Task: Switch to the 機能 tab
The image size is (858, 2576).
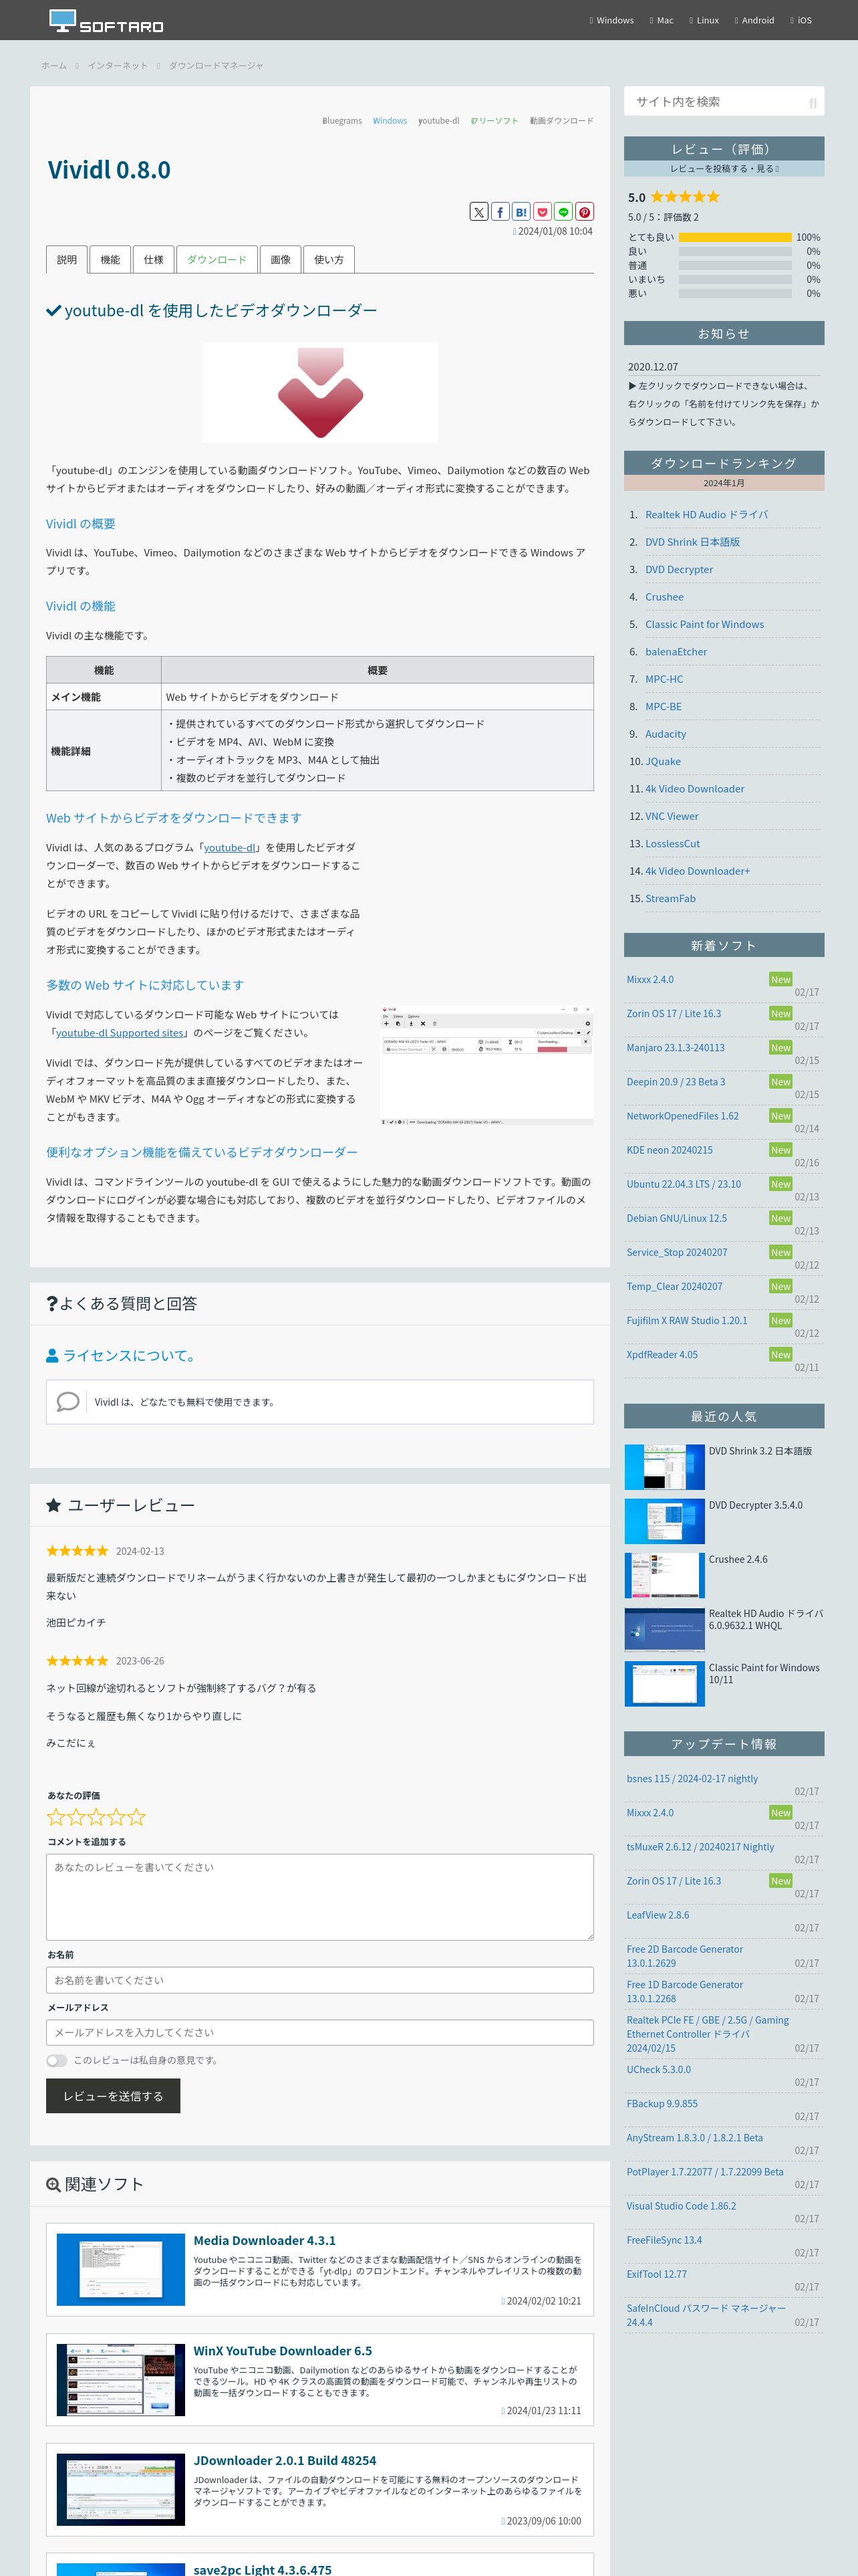Action: pyautogui.click(x=110, y=260)
